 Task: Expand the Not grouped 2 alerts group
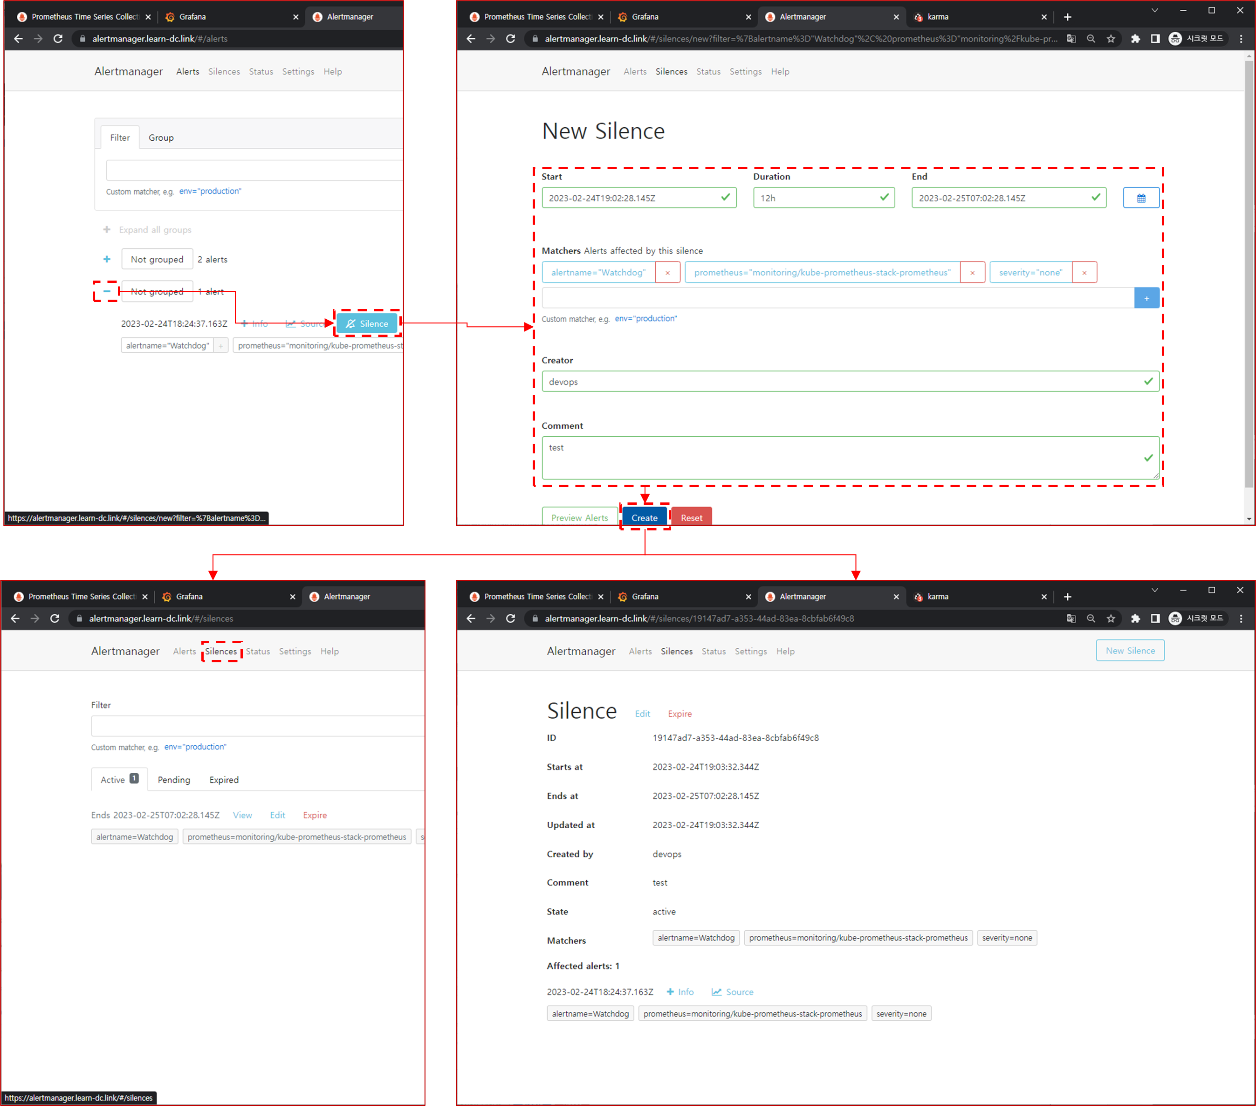107,259
